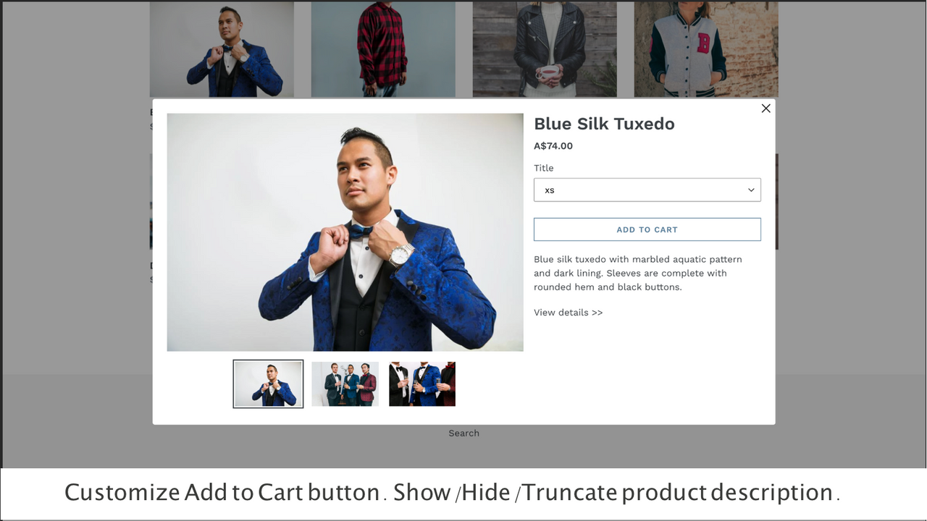Click the blue tuxedo product image in background grid
This screenshot has width=927, height=521.
click(x=222, y=49)
